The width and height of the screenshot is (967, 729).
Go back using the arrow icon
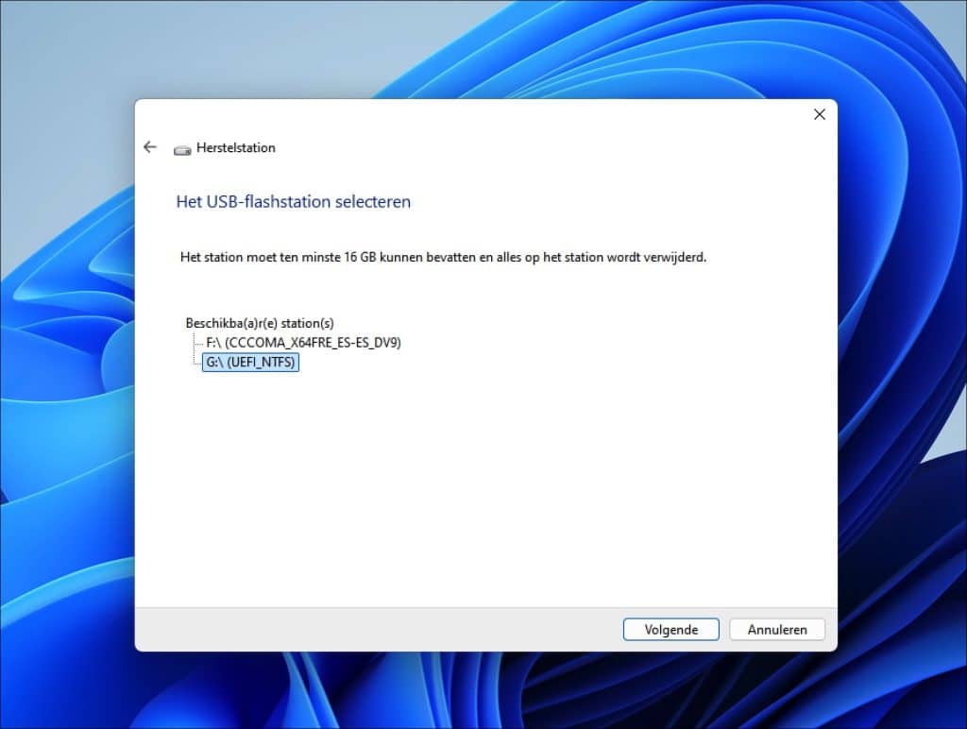click(150, 146)
